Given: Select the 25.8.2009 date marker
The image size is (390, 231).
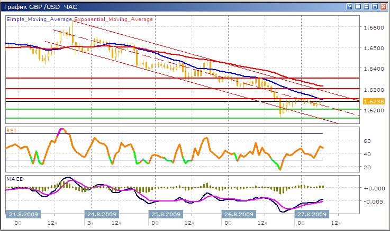Looking at the screenshot, I should (165, 215).
